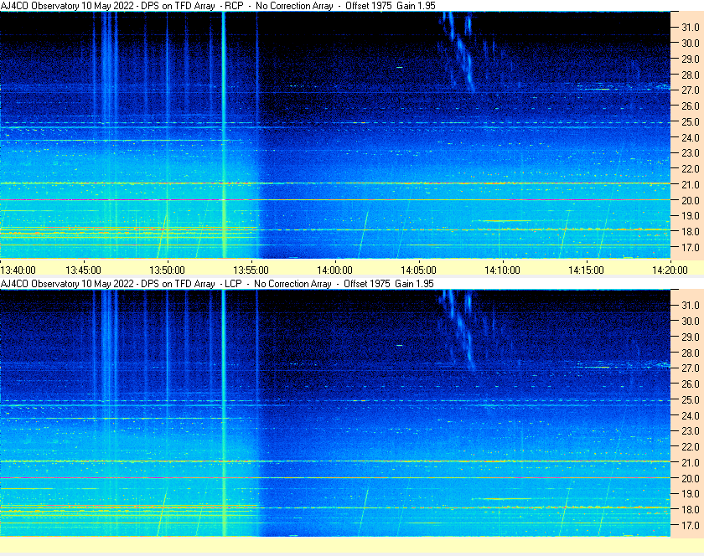Click the 31.0 frequency label in RCP panel
The width and height of the screenshot is (704, 556).
coord(691,28)
